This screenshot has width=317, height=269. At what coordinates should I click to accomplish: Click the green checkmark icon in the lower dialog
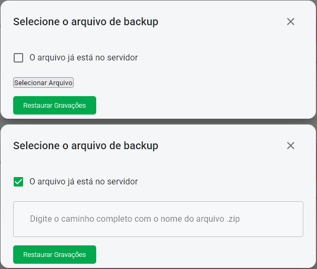point(18,182)
